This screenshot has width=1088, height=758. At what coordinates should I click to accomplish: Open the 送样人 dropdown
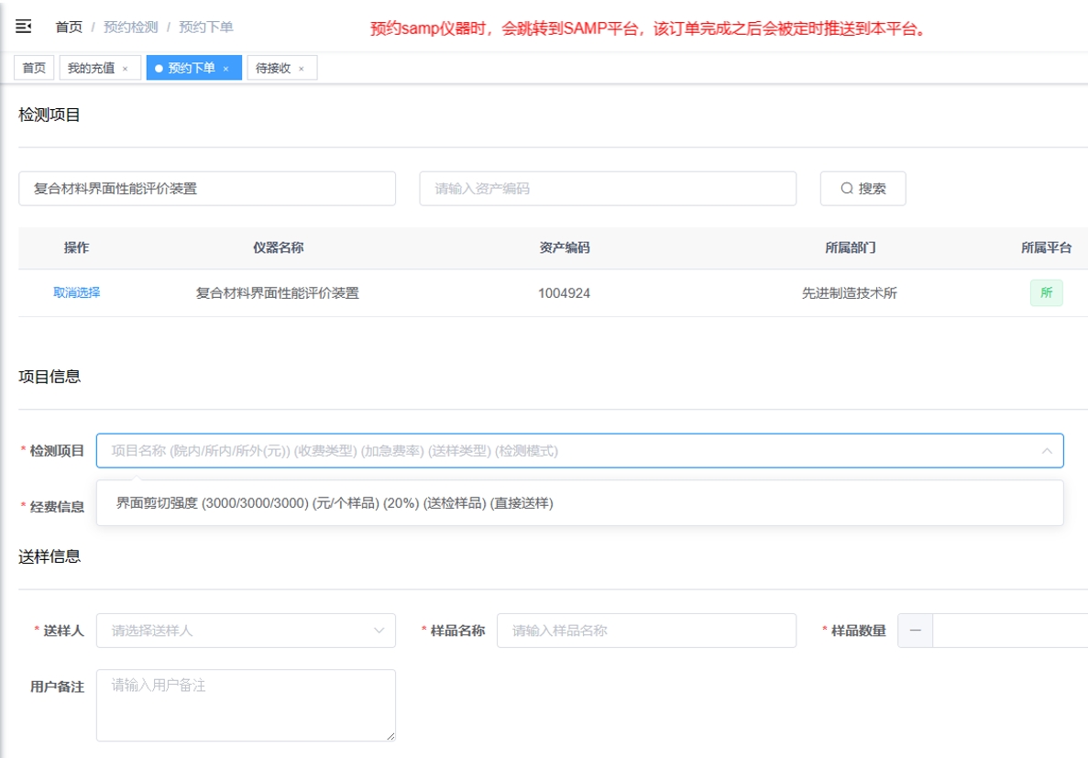pos(246,631)
